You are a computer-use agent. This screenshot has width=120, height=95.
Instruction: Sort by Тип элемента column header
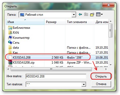(79, 22)
